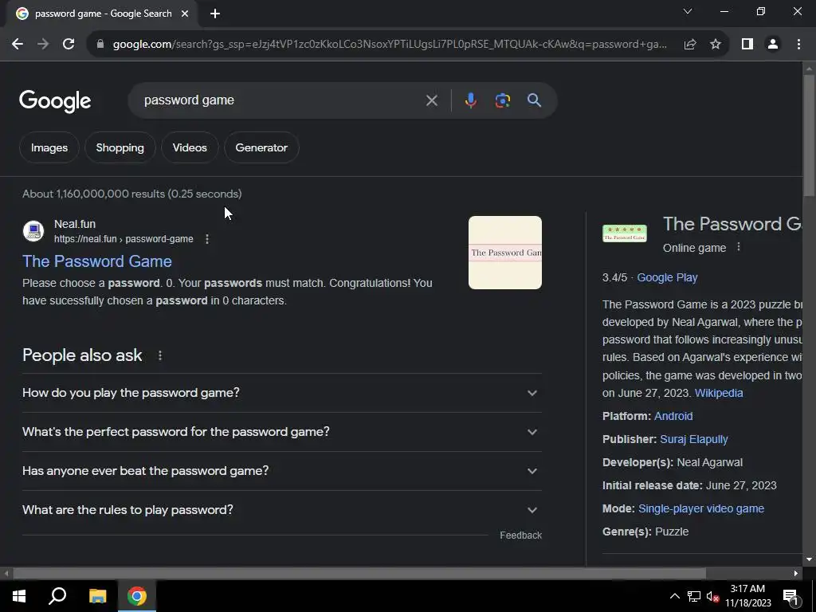Viewport: 816px width, 612px height.
Task: Click the scroll right arrow
Action: point(796,574)
